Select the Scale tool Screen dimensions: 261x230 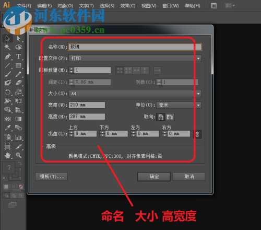click(x=18, y=92)
